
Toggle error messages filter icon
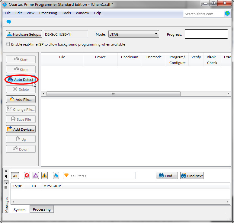click(27, 175)
